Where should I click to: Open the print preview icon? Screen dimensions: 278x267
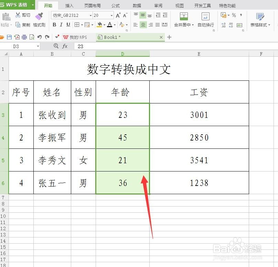click(32, 37)
